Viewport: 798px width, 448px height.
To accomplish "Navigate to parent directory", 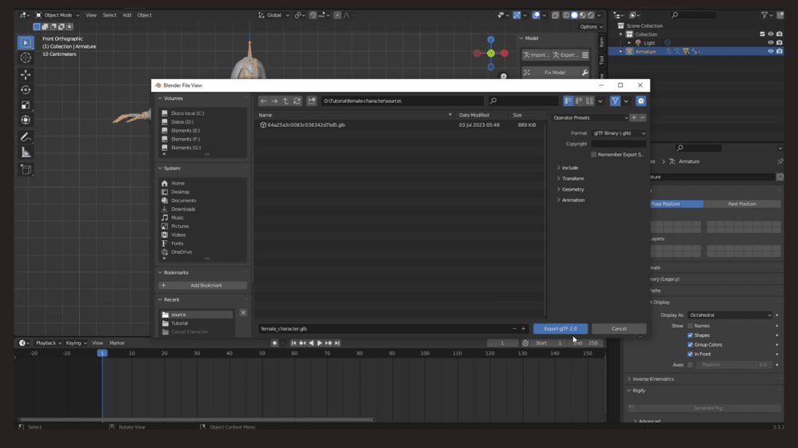I will (x=285, y=101).
